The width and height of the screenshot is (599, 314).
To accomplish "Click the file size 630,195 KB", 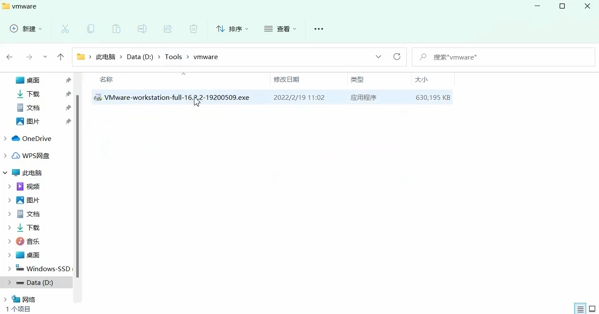I will [433, 98].
